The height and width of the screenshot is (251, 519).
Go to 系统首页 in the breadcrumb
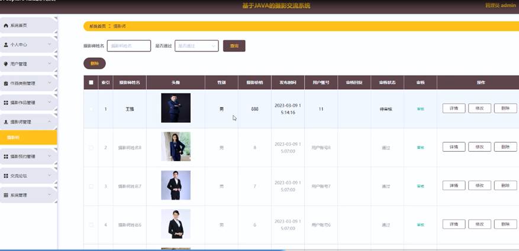(97, 27)
